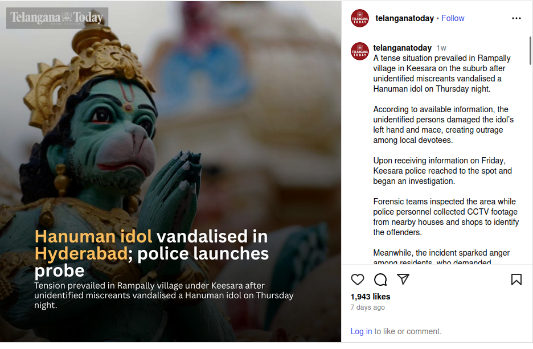This screenshot has height=349, width=533.
Task: Click caption paragraph about forensic teams
Action: [x=446, y=217]
